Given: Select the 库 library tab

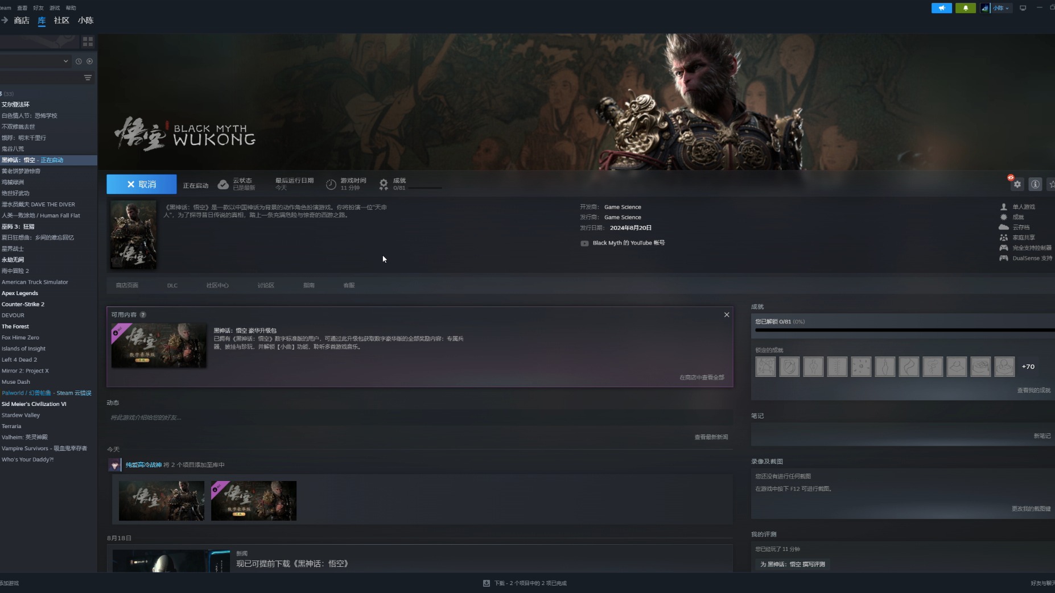Looking at the screenshot, I should pyautogui.click(x=42, y=20).
